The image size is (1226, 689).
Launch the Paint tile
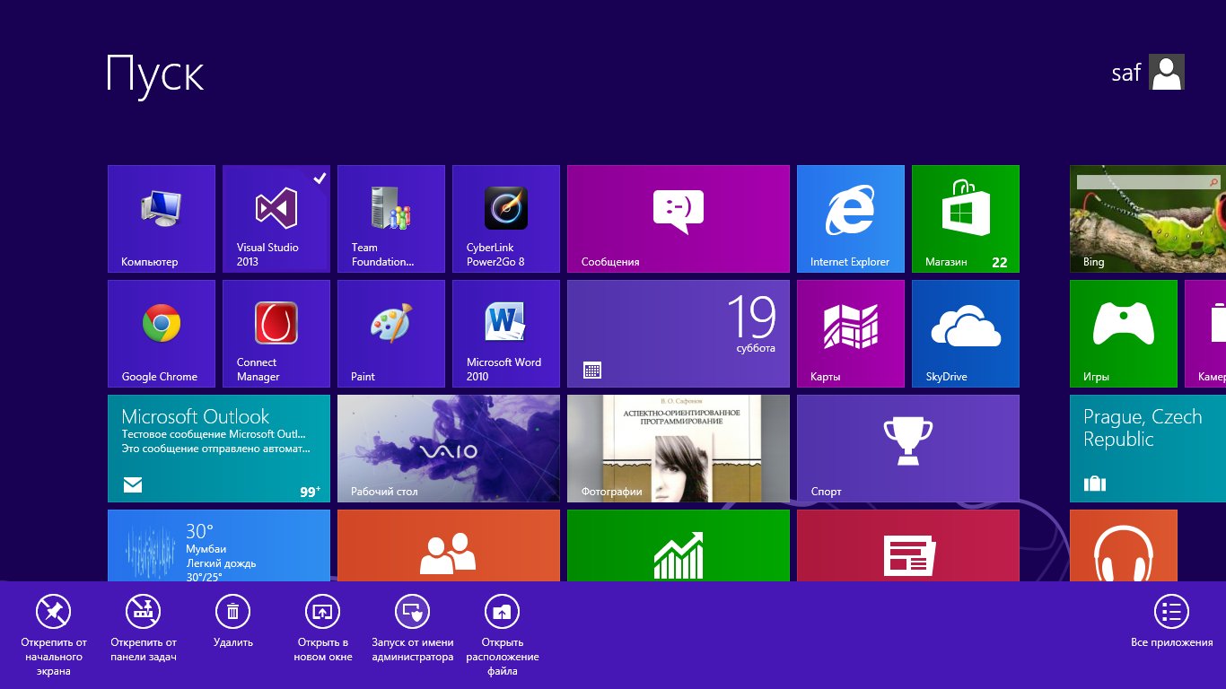click(x=391, y=334)
